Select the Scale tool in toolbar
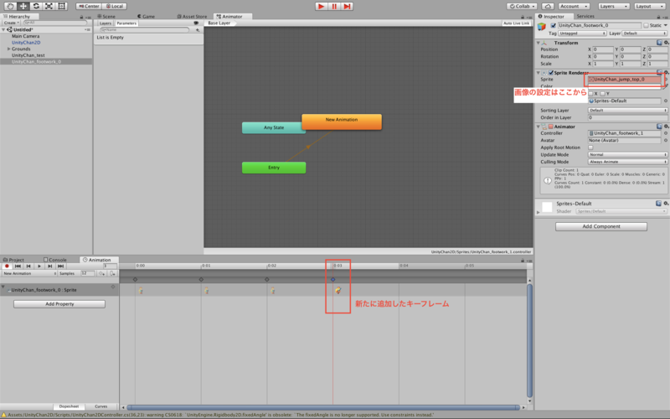Viewport: 670px width, 419px height. tap(49, 6)
